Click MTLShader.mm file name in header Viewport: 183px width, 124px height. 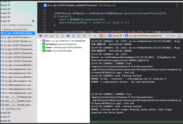tap(107, 5)
